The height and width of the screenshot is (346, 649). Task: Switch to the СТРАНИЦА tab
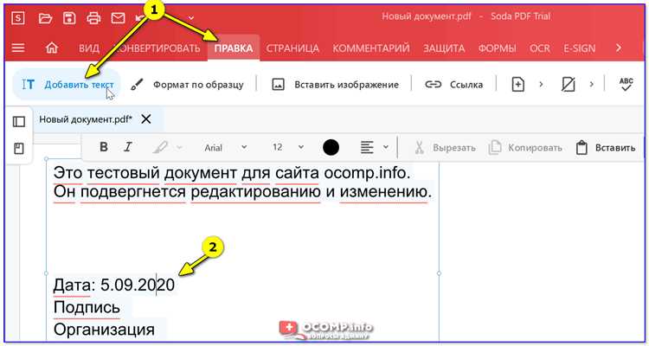pos(292,48)
